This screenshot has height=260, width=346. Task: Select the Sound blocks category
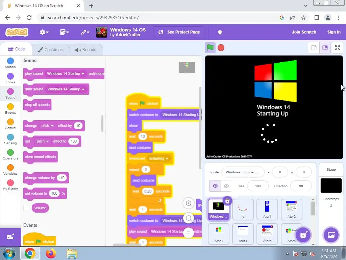10,93
